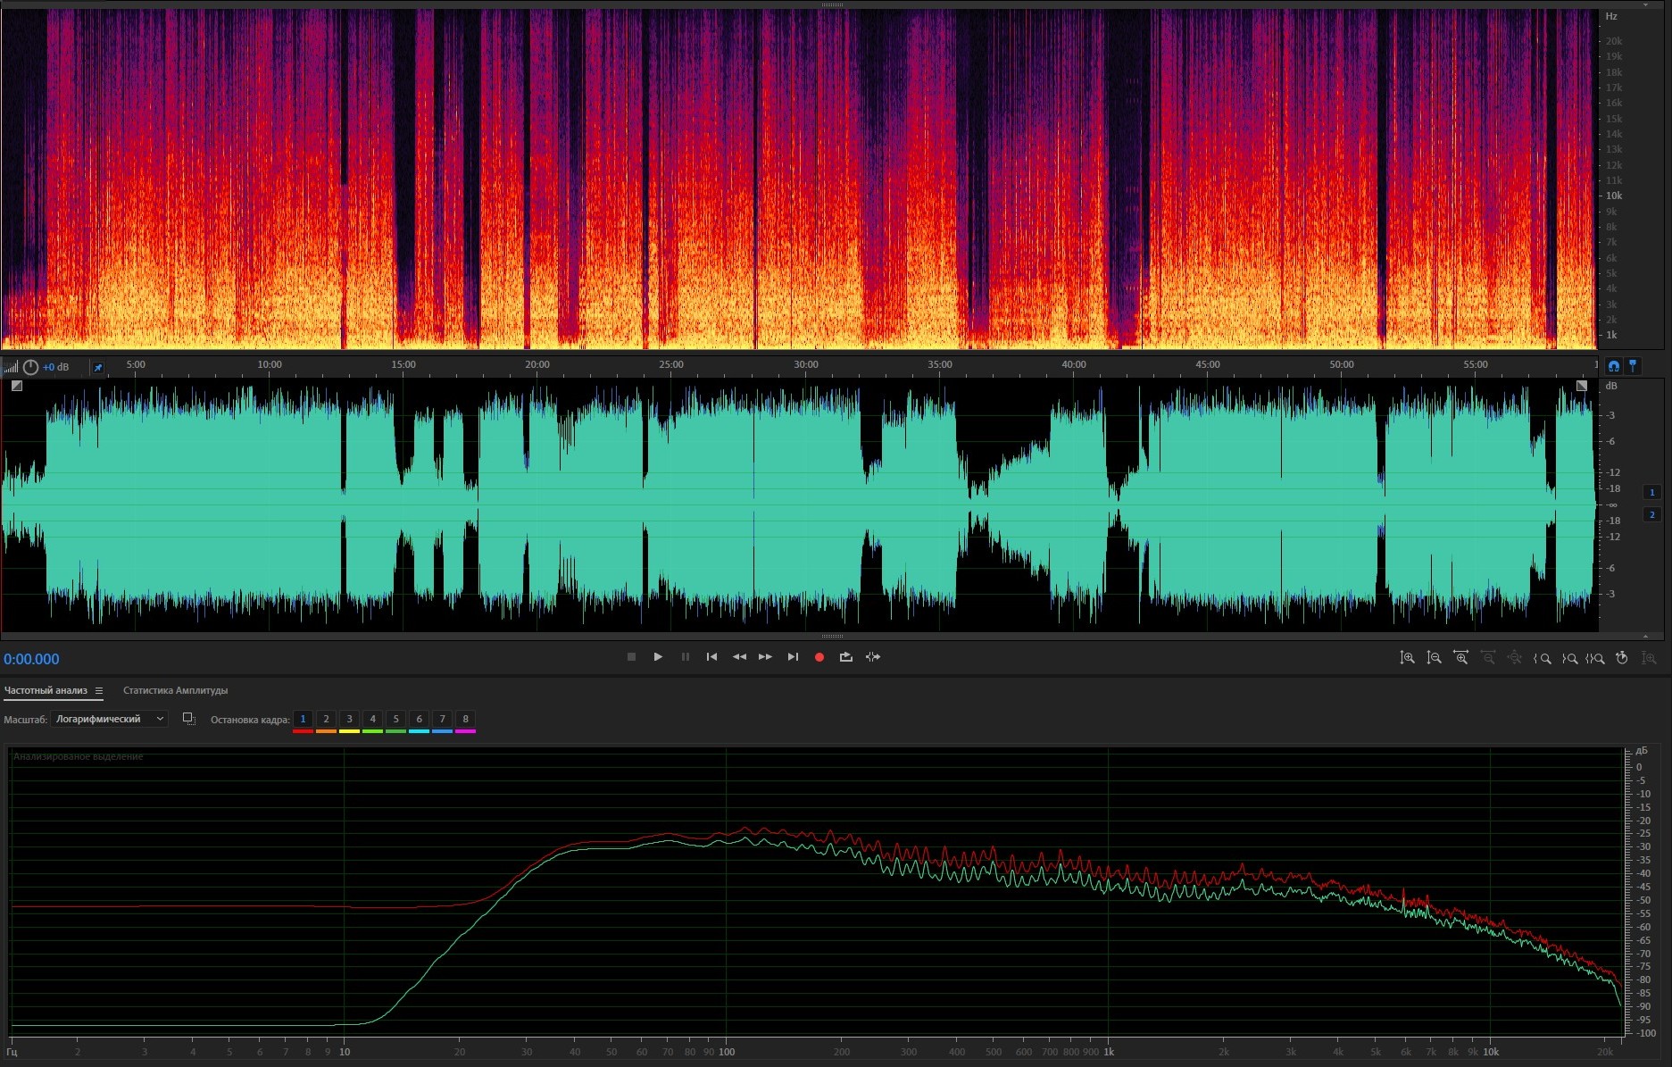The image size is (1672, 1067).
Task: Click zoom in amplitude icon
Action: coord(1407,658)
